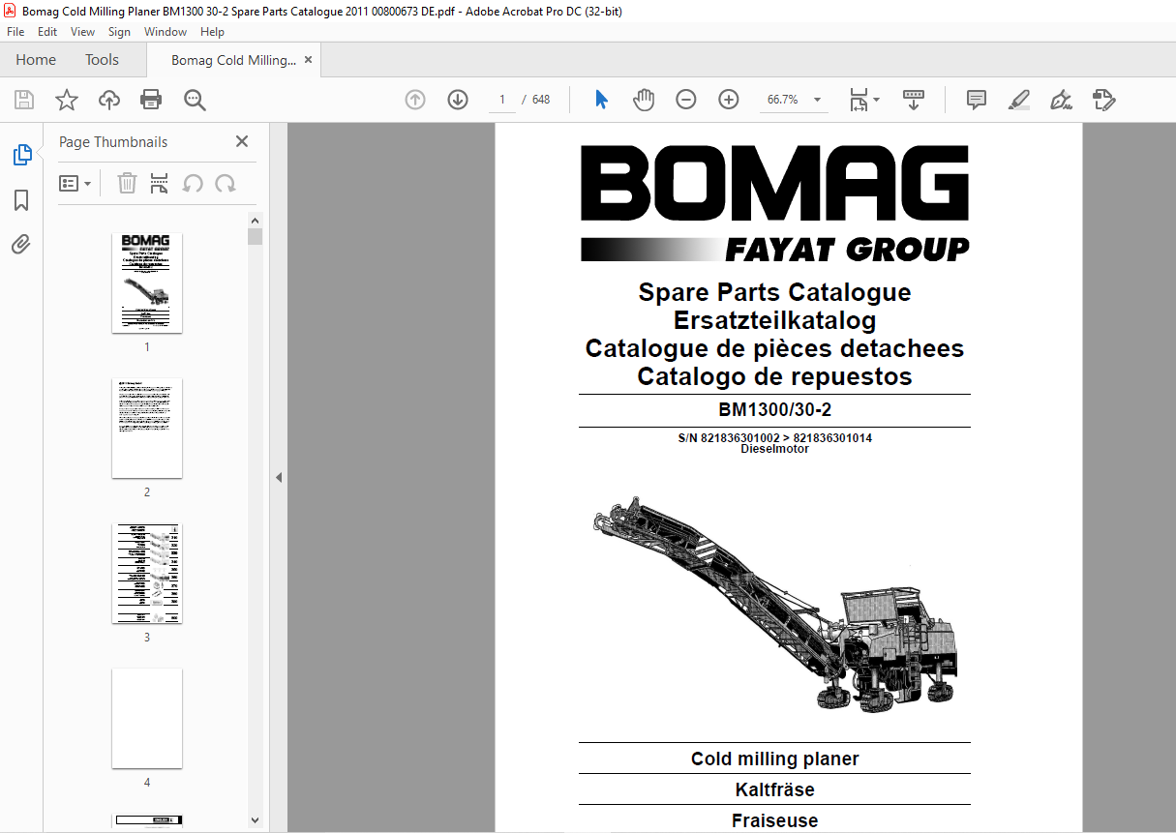
Task: Click the Stamp or redact toolbar icon
Action: click(x=1104, y=100)
